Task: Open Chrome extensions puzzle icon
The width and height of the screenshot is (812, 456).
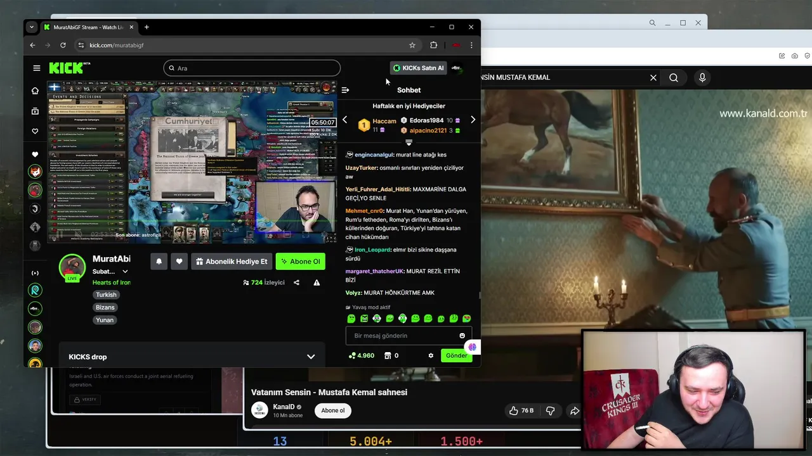Action: (x=434, y=45)
